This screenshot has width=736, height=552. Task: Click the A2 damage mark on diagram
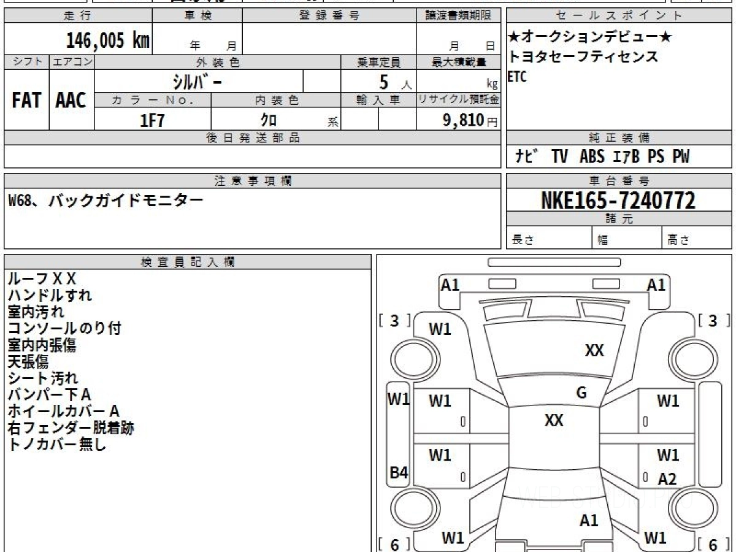point(667,479)
